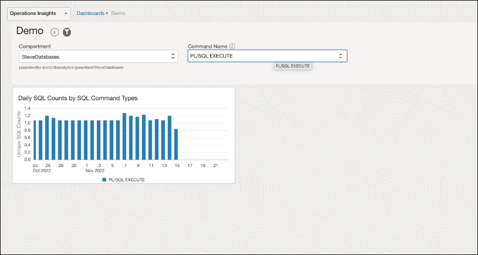This screenshot has width=478, height=255.
Task: Click the Compartment dropdown up-down arrows
Action: point(173,56)
